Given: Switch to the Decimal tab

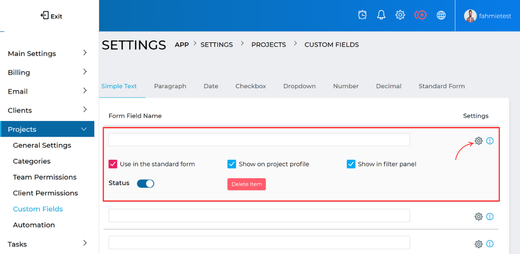Looking at the screenshot, I should (389, 86).
